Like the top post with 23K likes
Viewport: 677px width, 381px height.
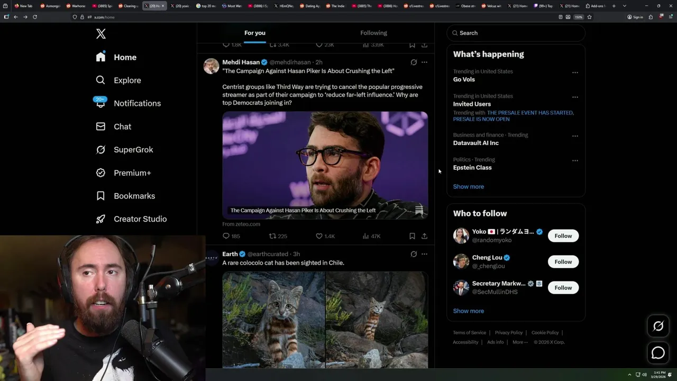pyautogui.click(x=325, y=45)
